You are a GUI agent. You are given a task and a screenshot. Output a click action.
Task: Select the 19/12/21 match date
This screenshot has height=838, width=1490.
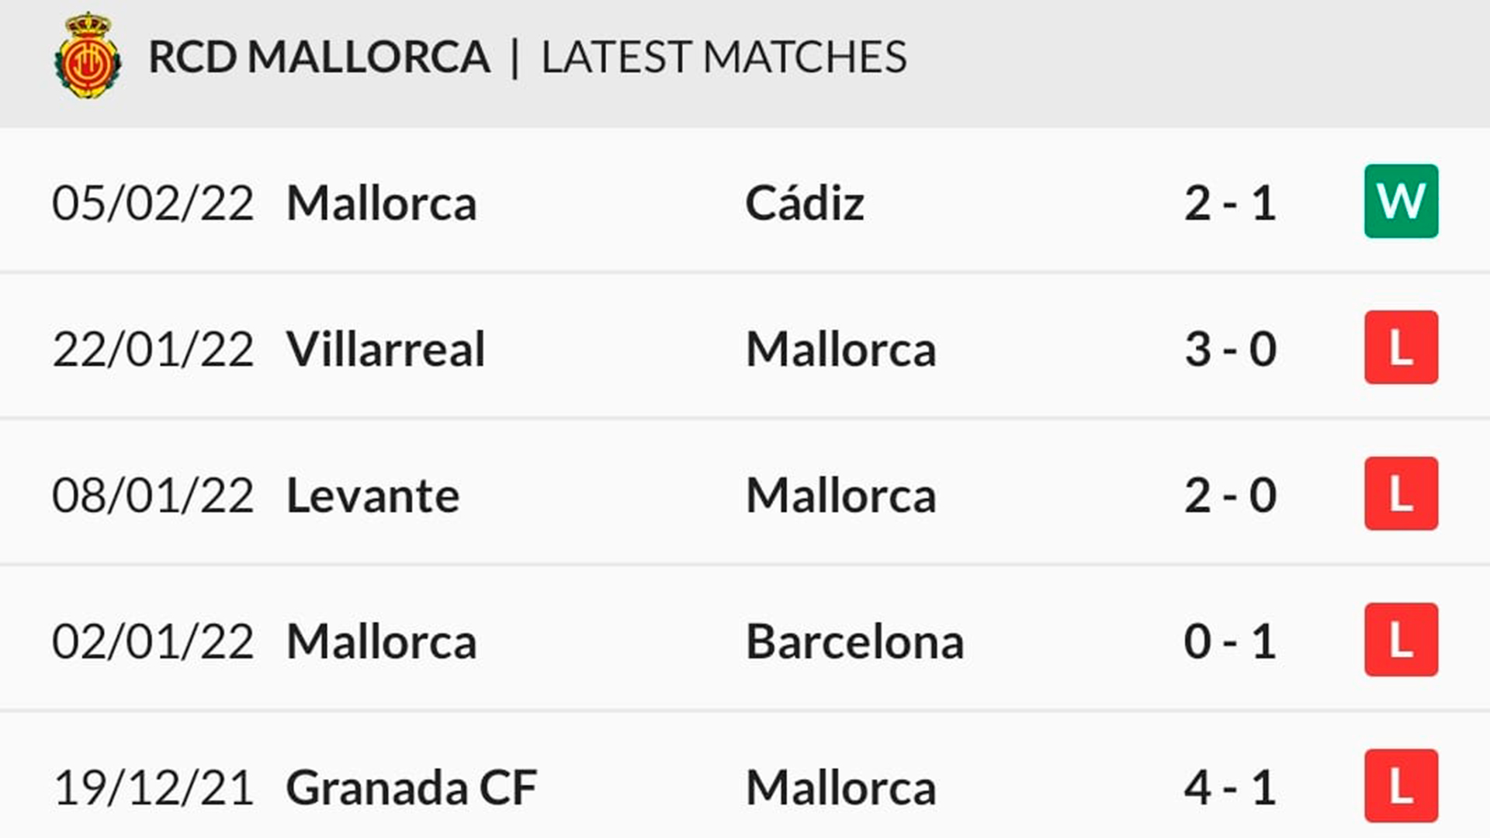(x=153, y=788)
